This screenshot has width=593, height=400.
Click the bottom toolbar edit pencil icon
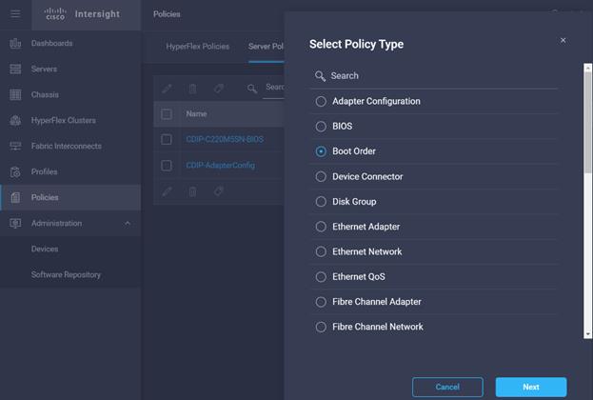pyautogui.click(x=167, y=191)
